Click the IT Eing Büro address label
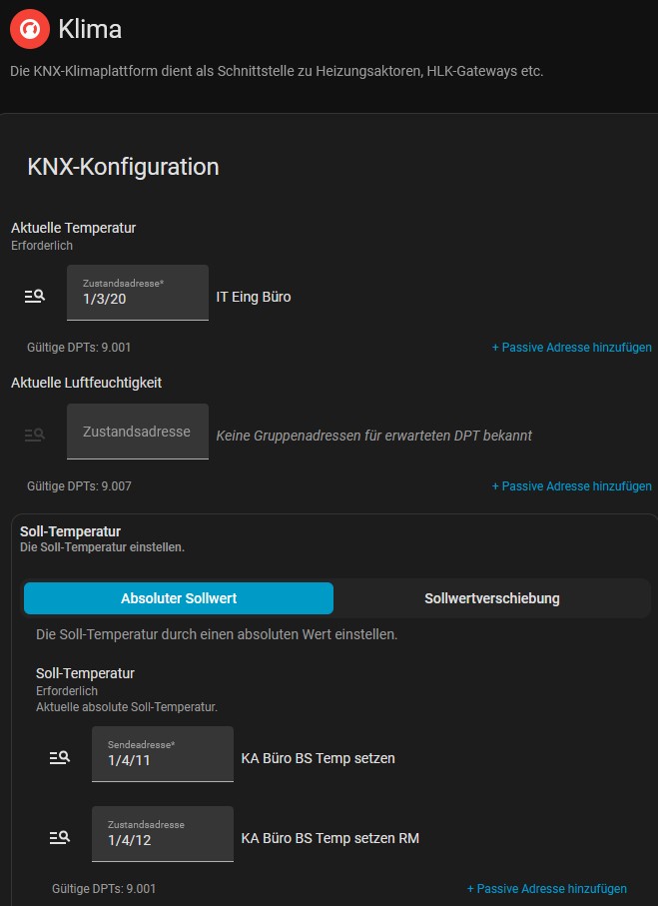 253,297
